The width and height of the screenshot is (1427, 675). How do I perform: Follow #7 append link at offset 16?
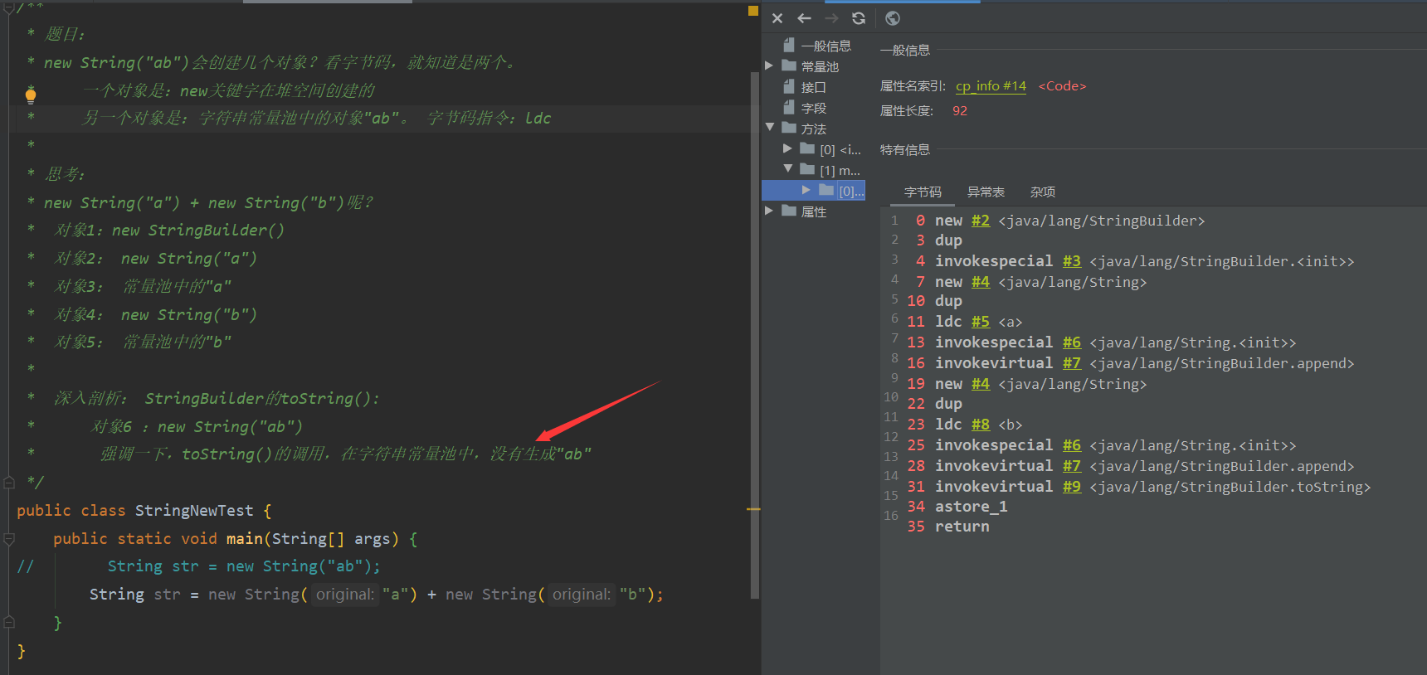coord(1072,363)
